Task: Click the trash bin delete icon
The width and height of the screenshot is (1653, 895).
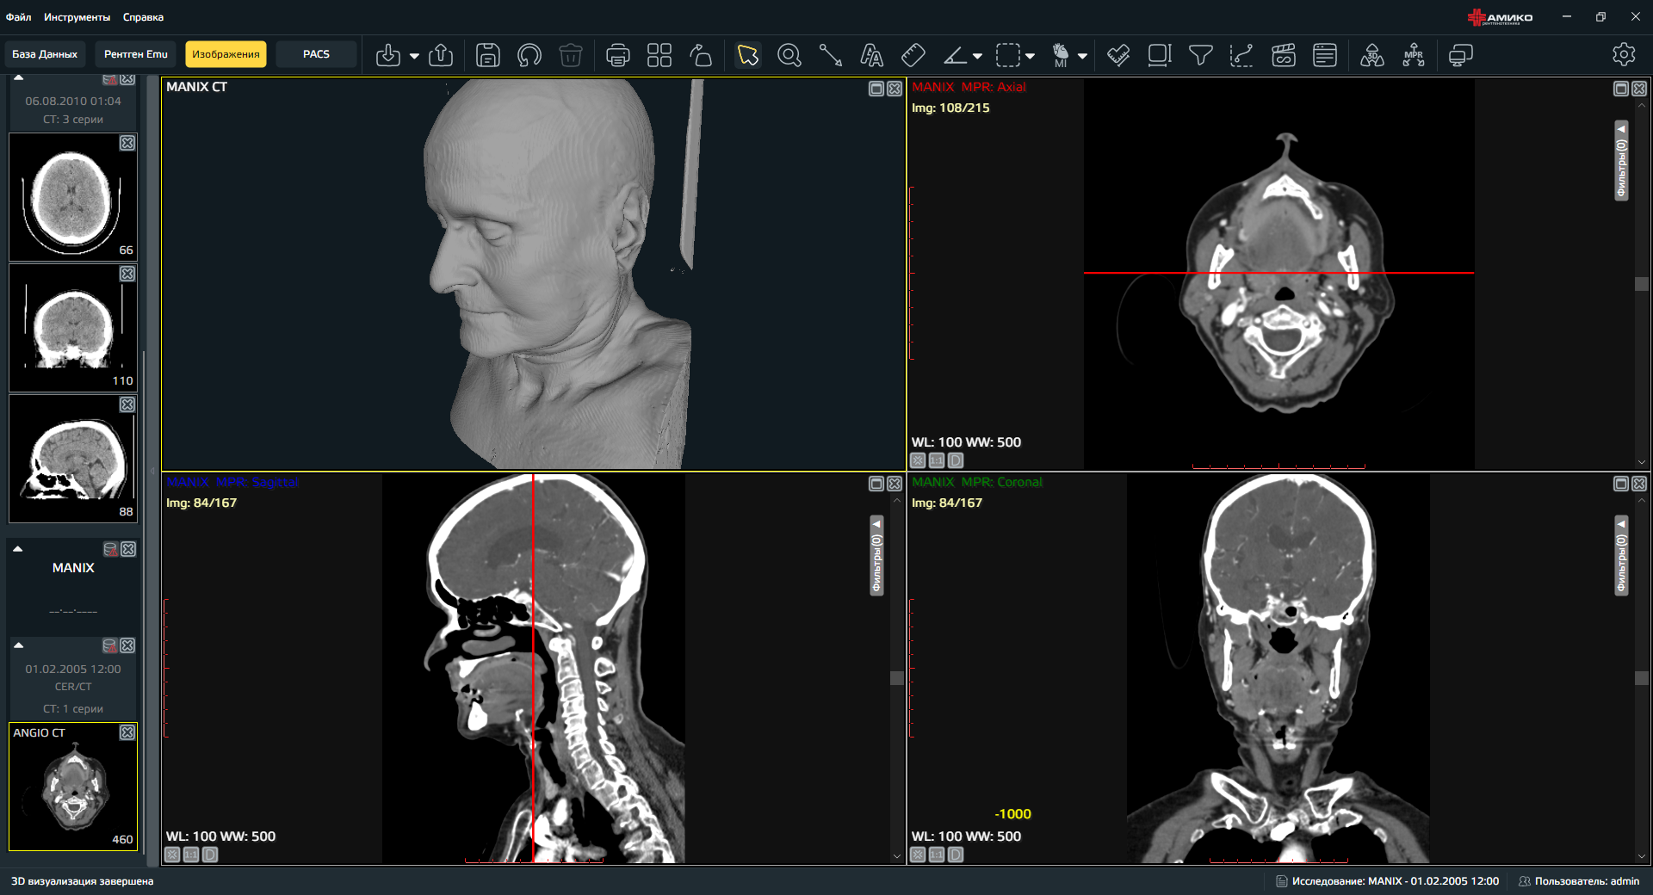Action: [570, 55]
